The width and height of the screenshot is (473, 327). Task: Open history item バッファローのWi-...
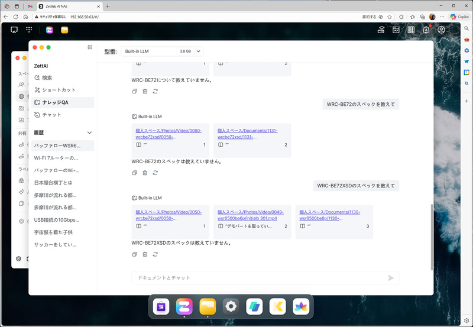(63, 170)
